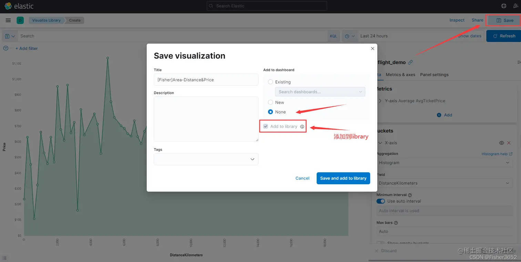521x262 pixels.
Task: Remove the X-axis bucket with red X
Action: coord(509,143)
